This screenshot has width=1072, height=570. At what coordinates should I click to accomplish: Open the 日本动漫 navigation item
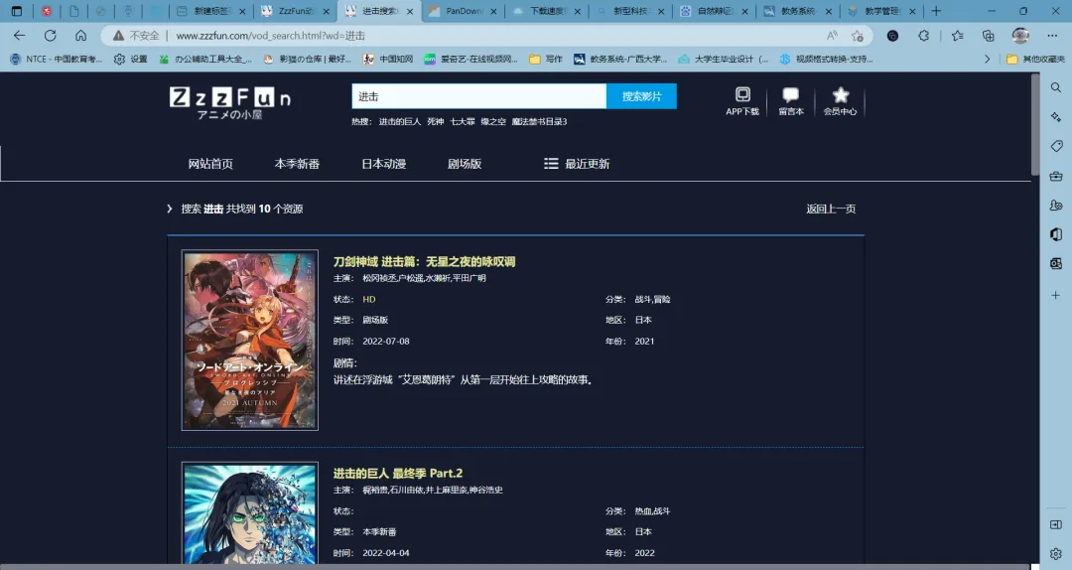(x=383, y=164)
